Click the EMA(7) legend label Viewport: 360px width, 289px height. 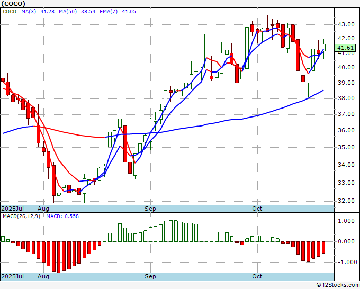click(x=109, y=12)
